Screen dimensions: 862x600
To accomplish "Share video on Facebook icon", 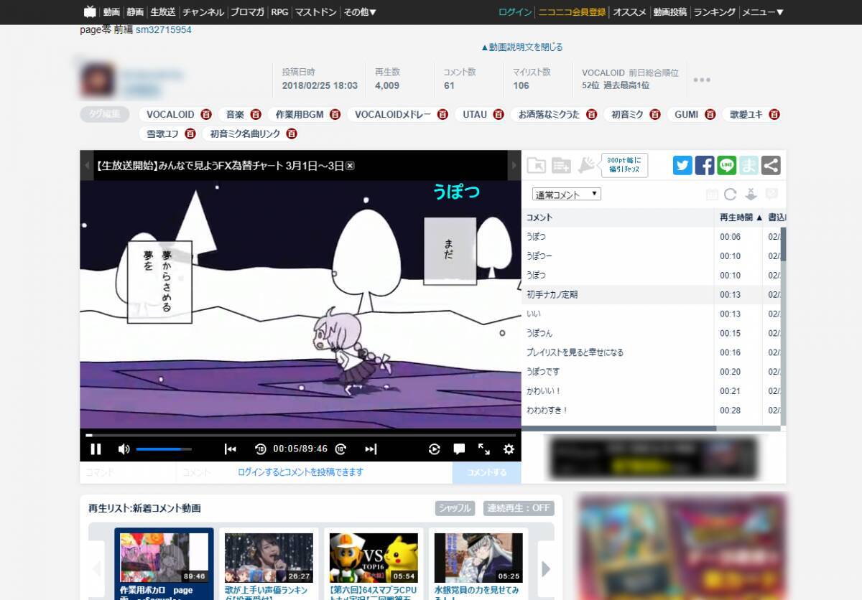I will 705,165.
